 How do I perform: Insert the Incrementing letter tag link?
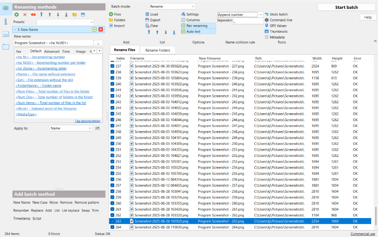point(41,68)
